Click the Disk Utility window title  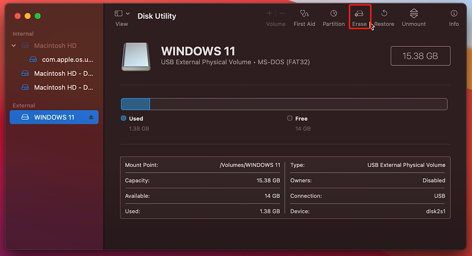pos(157,16)
